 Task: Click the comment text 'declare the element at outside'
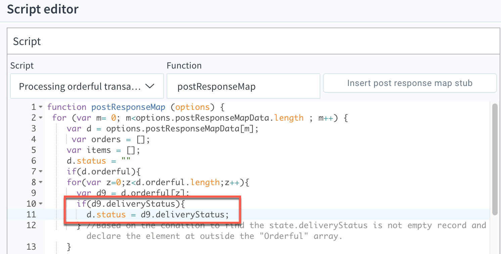[x=160, y=236]
